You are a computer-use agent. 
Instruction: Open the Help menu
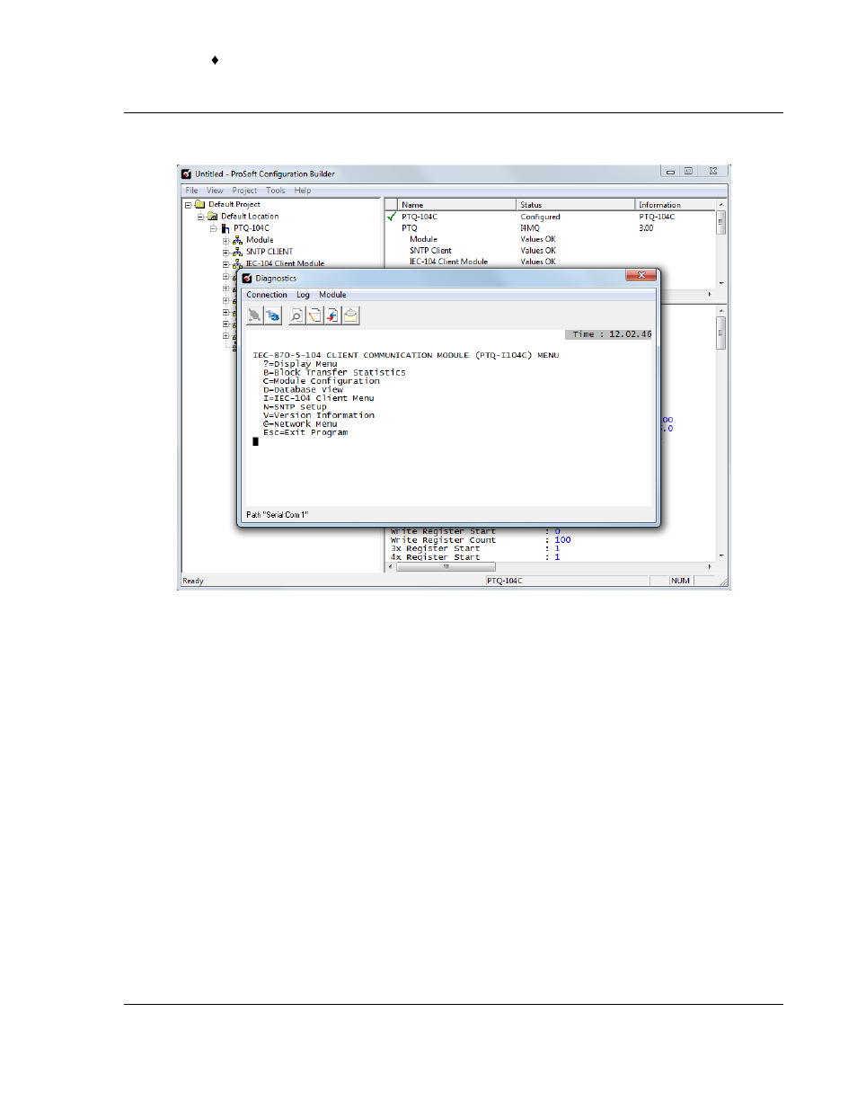(x=303, y=191)
